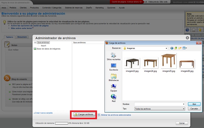Open Bibliotecas location
This screenshot has height=128, width=204.
[114, 77]
